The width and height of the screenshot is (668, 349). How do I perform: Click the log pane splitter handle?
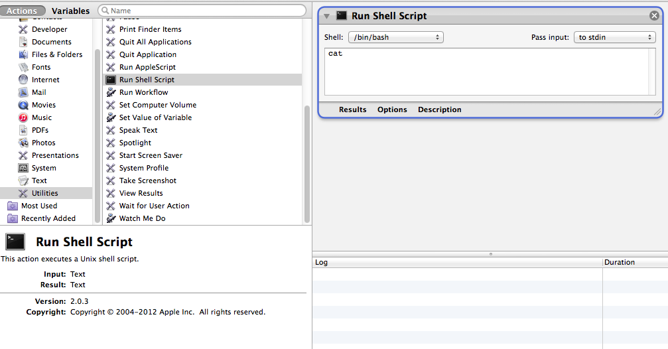click(x=490, y=254)
